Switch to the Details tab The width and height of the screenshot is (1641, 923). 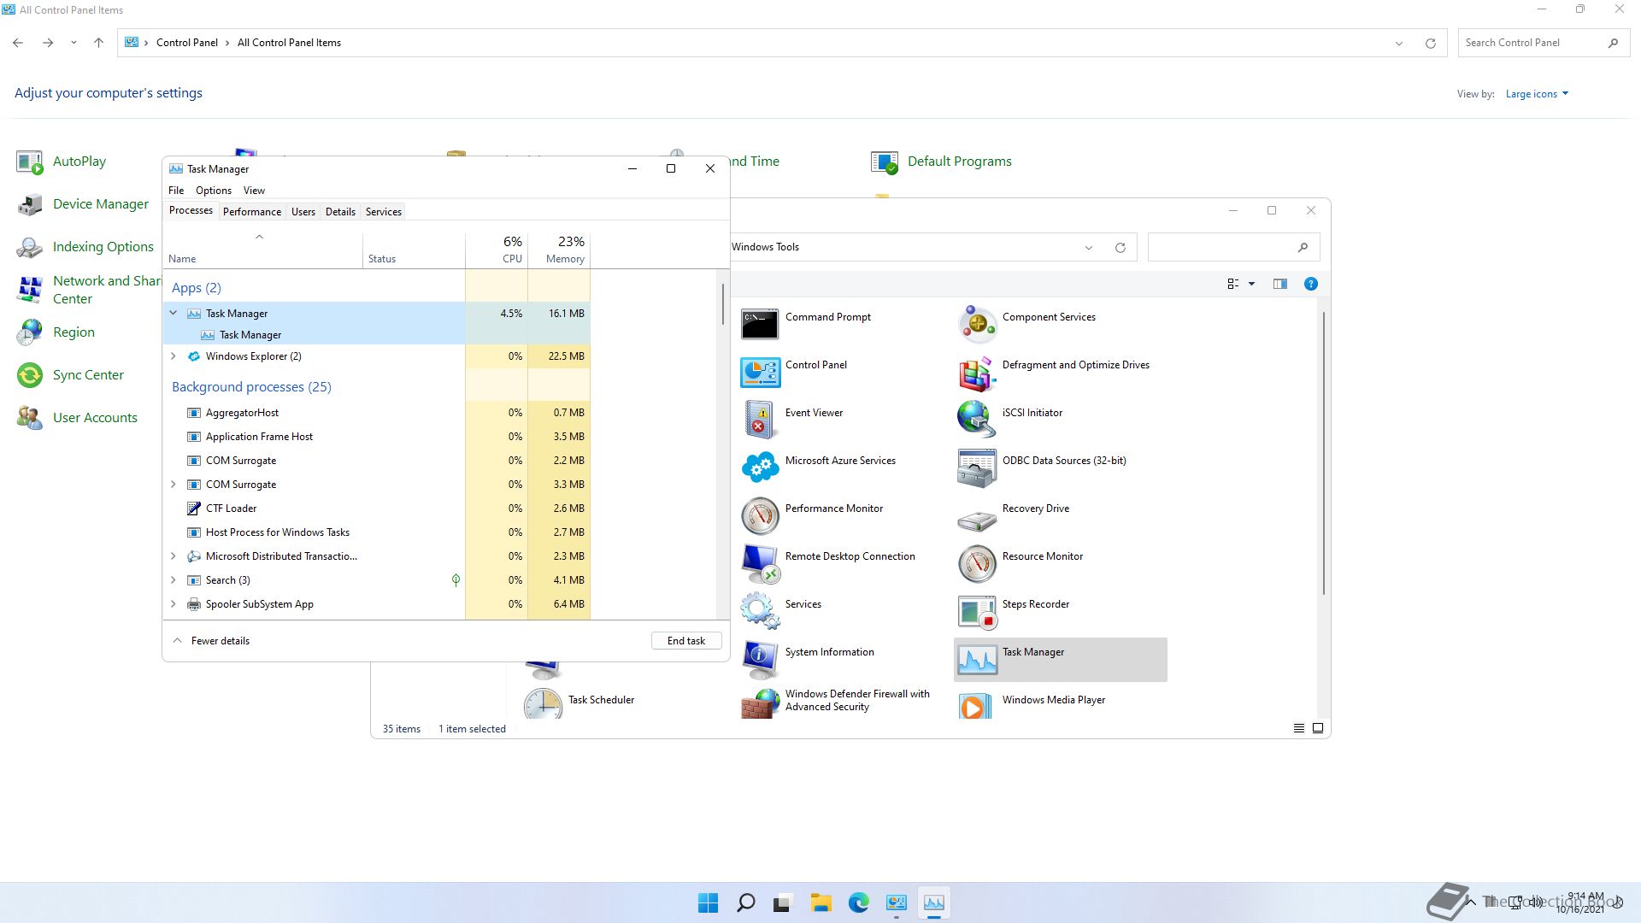click(340, 212)
